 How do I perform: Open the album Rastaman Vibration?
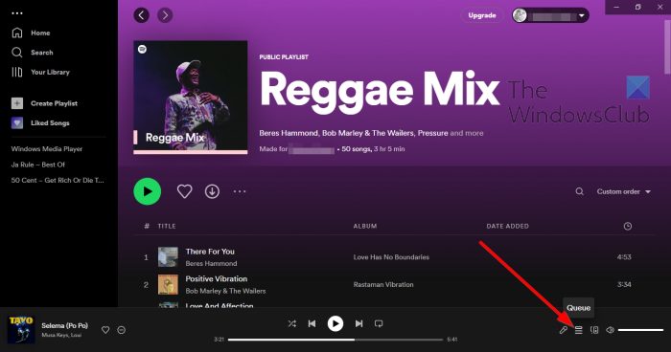[383, 284]
